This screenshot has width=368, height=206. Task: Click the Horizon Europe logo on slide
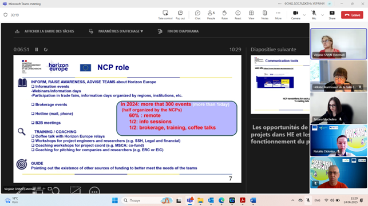pos(58,67)
